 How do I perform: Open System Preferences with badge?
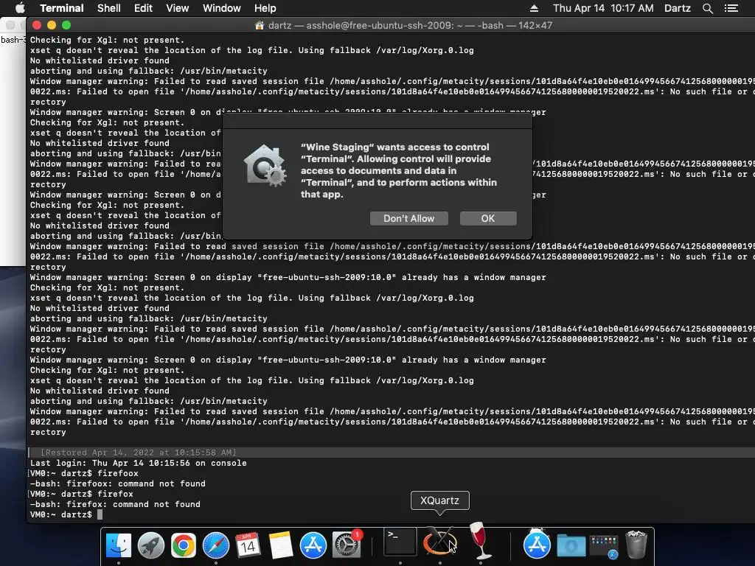346,545
